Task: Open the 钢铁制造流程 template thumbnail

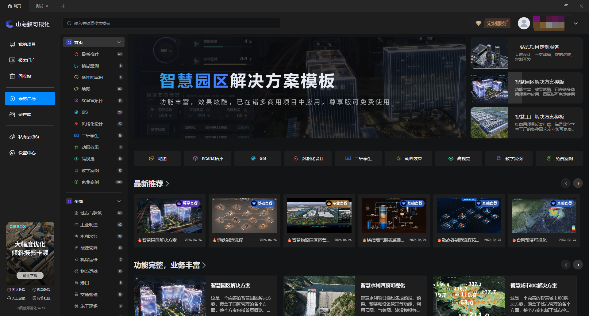Action: [x=244, y=215]
